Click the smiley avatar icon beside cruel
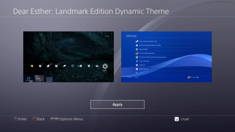 [177, 119]
